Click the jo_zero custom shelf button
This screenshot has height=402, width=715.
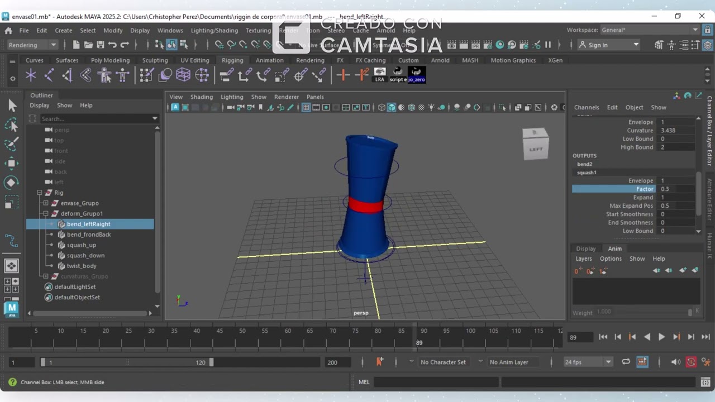point(417,75)
